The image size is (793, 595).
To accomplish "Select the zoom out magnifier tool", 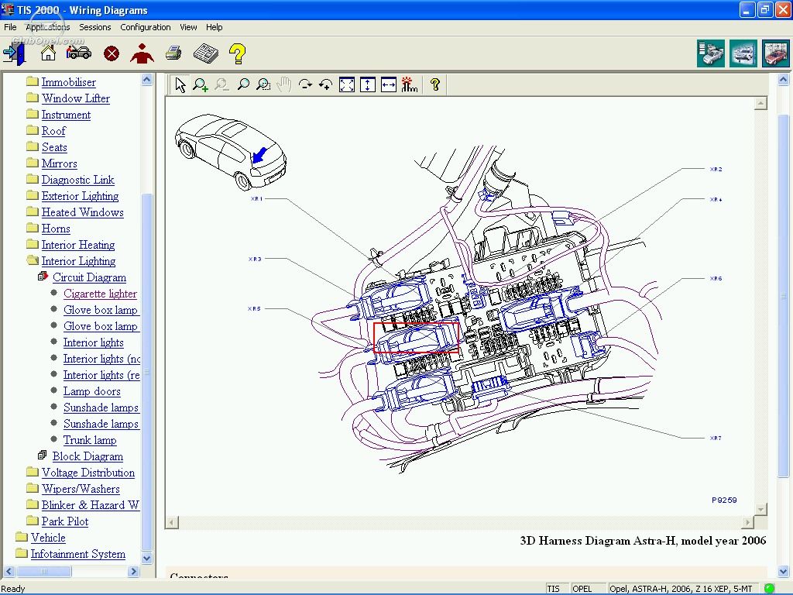I will tap(221, 84).
